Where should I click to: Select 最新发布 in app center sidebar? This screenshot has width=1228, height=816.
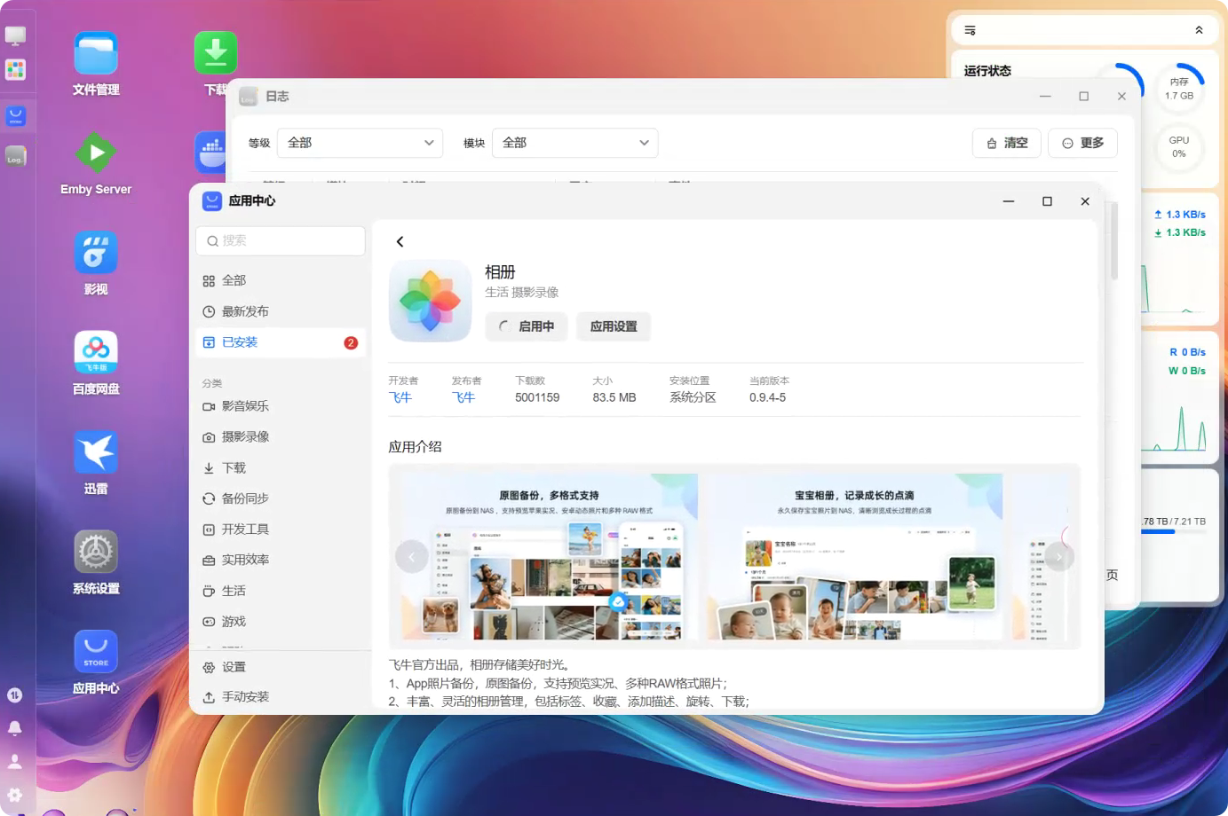281,311
